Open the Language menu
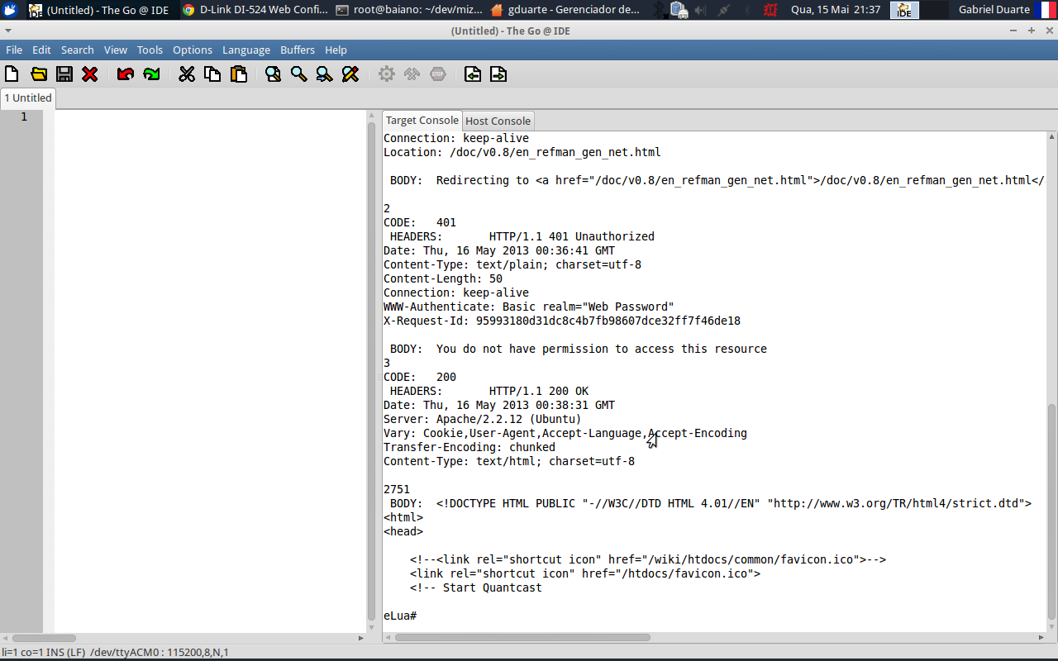Screen dimensions: 1058x661 (x=245, y=50)
